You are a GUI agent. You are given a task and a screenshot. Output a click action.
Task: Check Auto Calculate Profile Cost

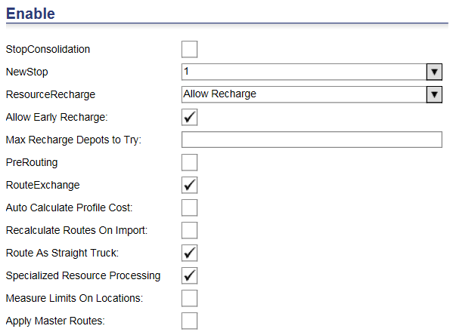click(x=190, y=207)
